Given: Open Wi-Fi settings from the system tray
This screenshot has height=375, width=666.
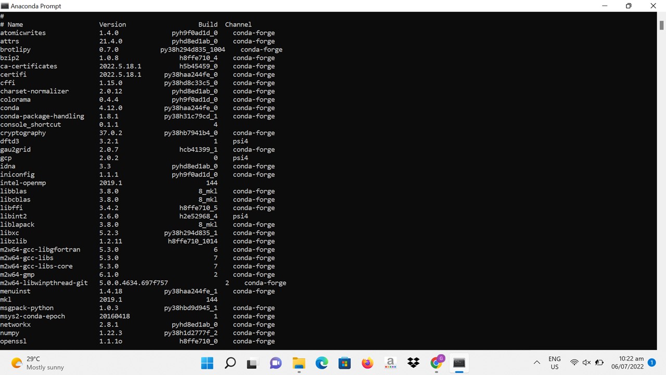Looking at the screenshot, I should pos(574,363).
